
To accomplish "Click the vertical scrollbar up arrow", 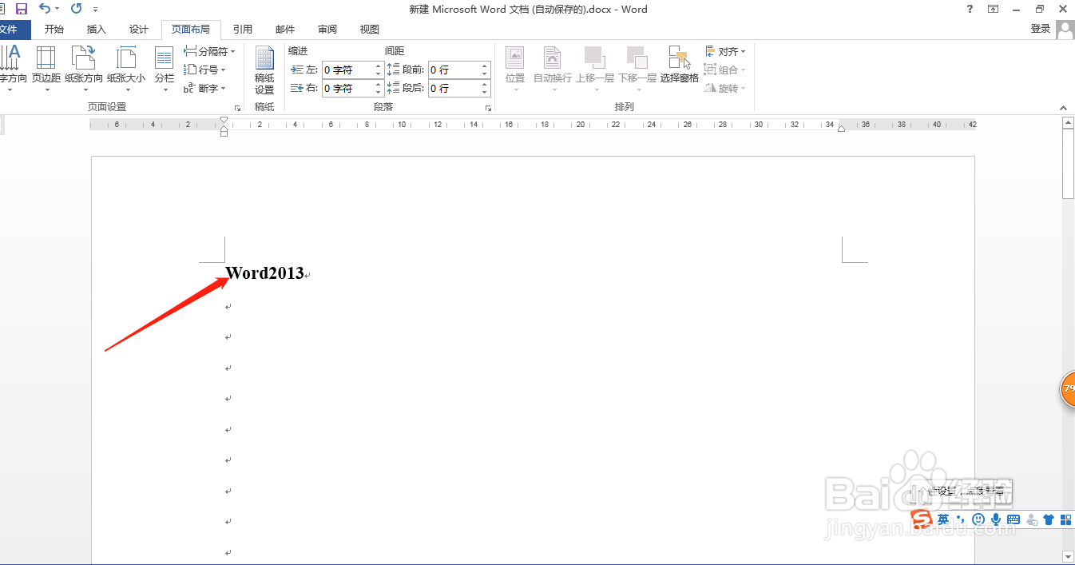I will click(1068, 122).
